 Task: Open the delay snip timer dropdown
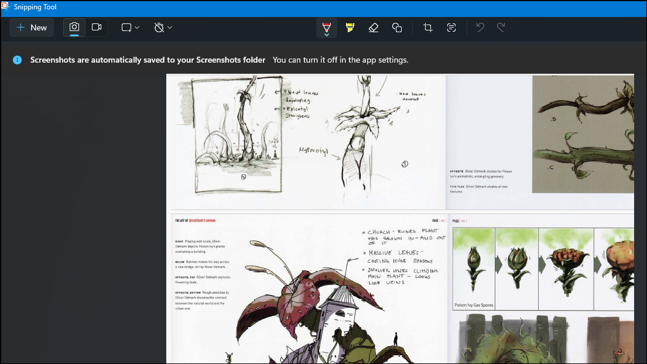(x=163, y=28)
